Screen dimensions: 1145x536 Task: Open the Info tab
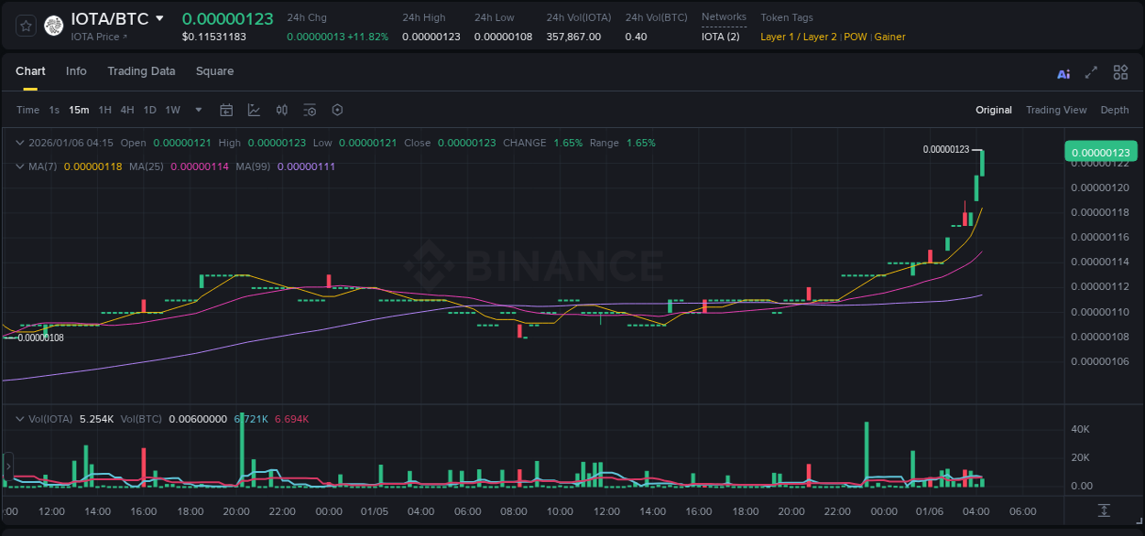76,71
